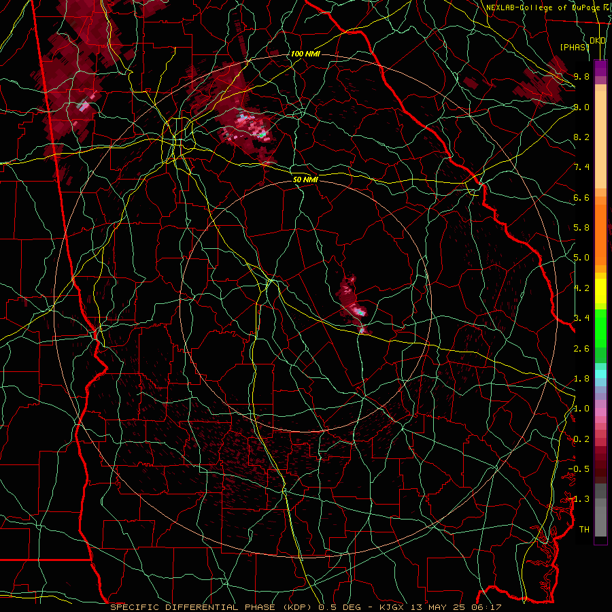This screenshot has height=612, width=612.
Task: Pick the purple color at the scale's top end
Action: 600,68
